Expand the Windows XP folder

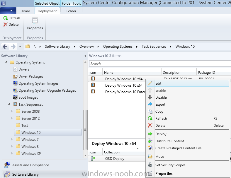click(x=12, y=153)
